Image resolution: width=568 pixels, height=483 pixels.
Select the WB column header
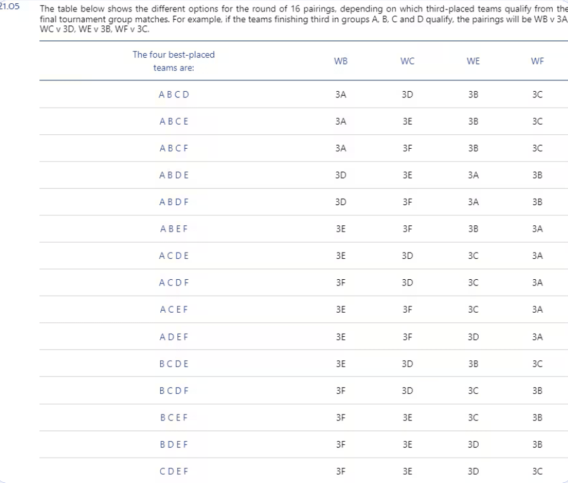tap(341, 61)
